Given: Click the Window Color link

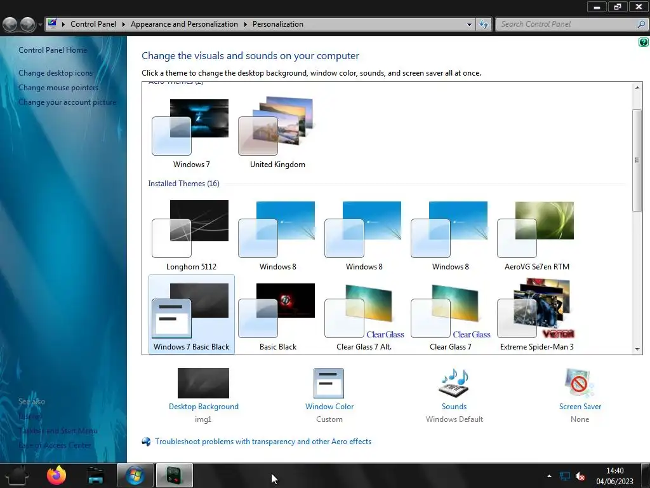Looking at the screenshot, I should click(329, 407).
